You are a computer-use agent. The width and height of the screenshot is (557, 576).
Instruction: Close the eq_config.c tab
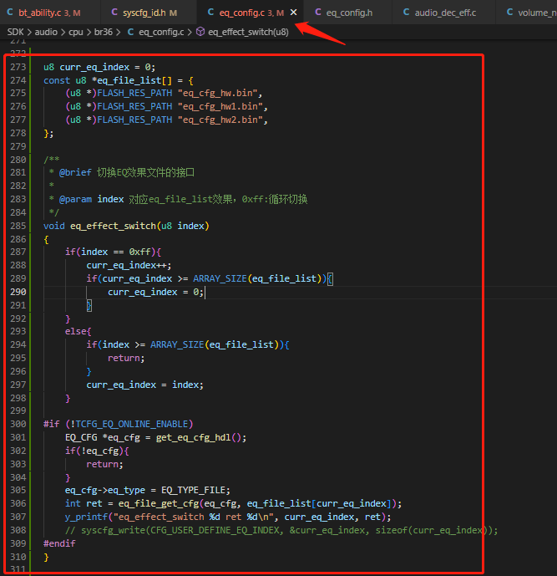(x=293, y=13)
